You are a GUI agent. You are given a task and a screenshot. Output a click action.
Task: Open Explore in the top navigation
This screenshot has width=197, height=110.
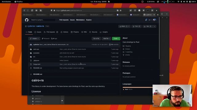89,20
